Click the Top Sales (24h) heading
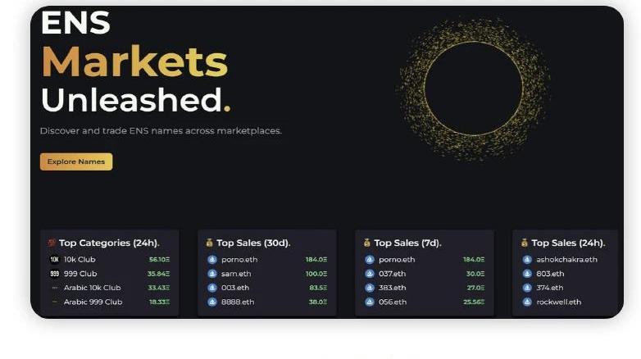This screenshot has height=359, width=641. coord(568,243)
